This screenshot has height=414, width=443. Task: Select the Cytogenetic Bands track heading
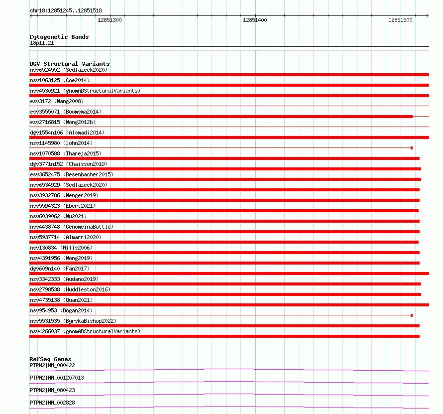point(59,37)
